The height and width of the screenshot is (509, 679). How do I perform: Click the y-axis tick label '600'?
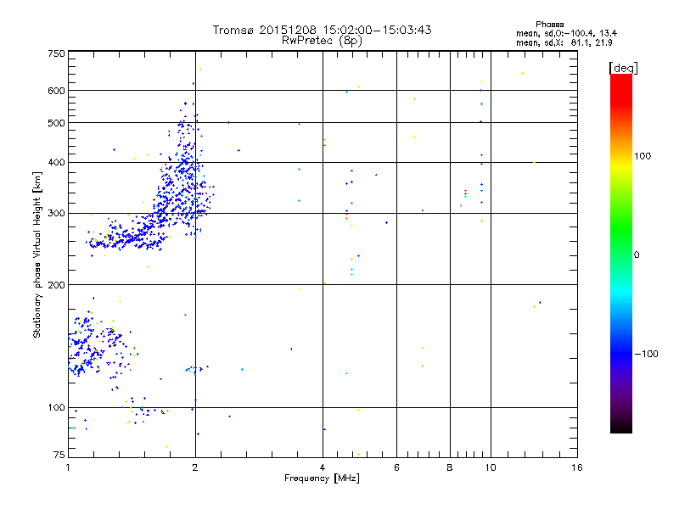[56, 91]
